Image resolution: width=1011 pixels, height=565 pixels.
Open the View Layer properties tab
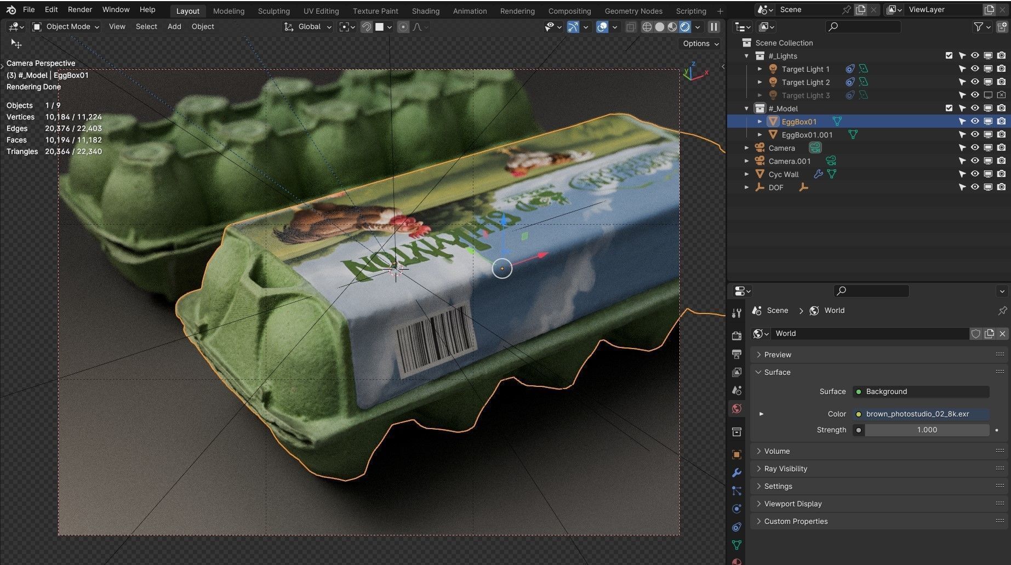click(736, 372)
